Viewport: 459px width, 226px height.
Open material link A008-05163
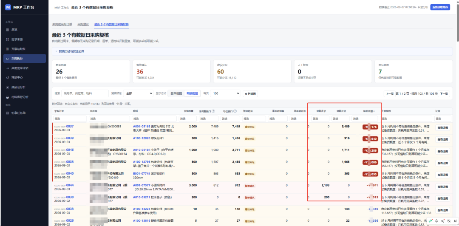[x=142, y=127]
